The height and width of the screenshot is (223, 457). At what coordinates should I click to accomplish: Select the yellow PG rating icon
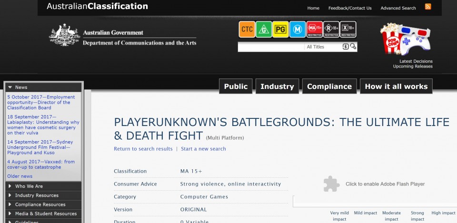pos(280,29)
